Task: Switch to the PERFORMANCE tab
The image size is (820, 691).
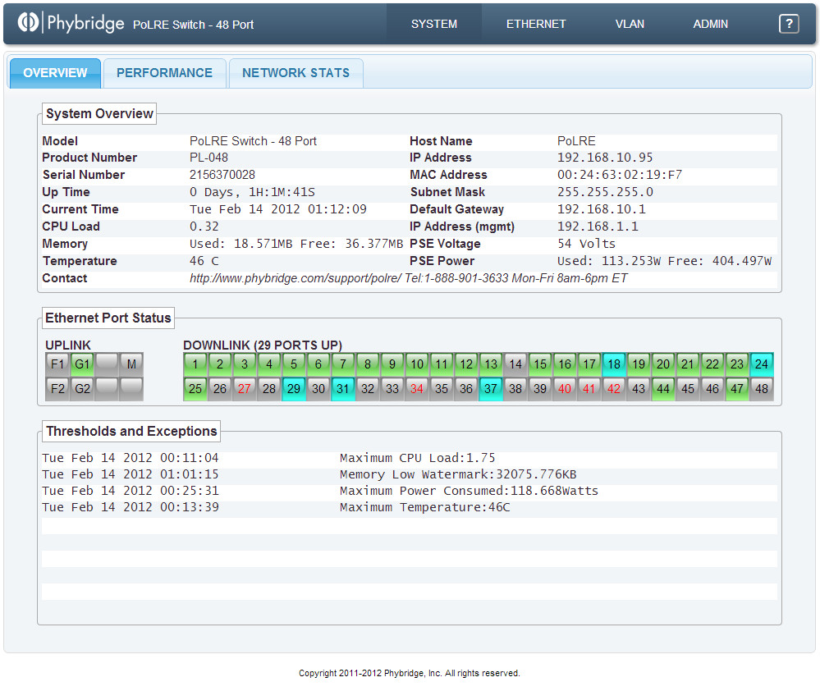Action: coord(165,73)
